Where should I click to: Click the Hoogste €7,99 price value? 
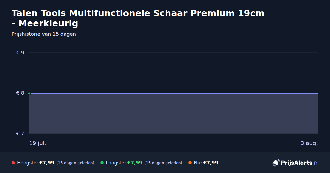coord(47,163)
